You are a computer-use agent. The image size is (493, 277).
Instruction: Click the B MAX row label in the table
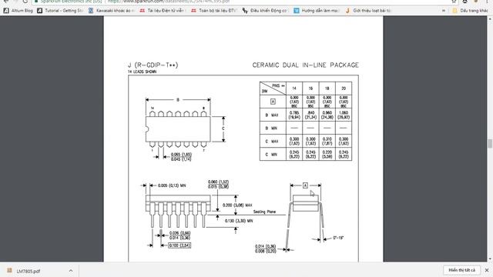tap(272, 115)
